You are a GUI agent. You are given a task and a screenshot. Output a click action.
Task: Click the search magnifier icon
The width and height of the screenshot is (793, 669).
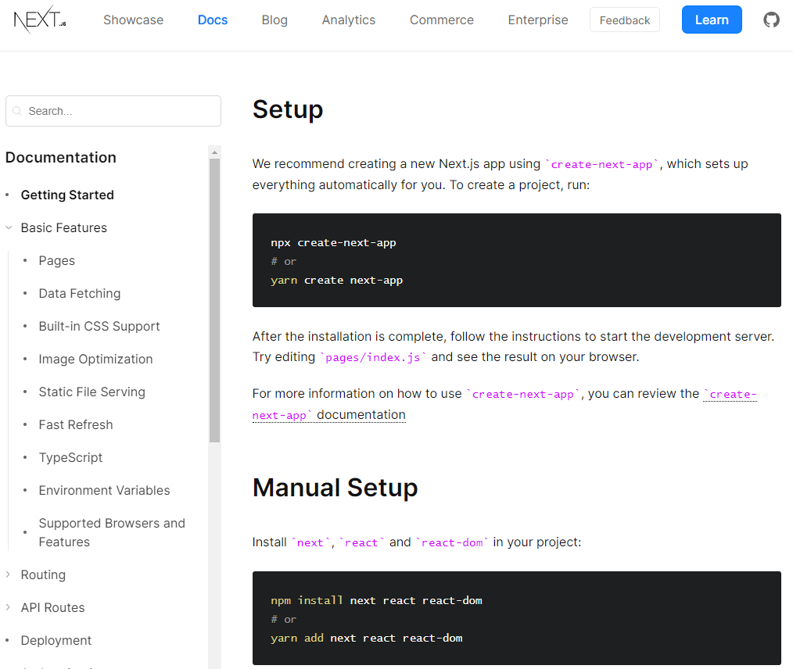point(17,111)
